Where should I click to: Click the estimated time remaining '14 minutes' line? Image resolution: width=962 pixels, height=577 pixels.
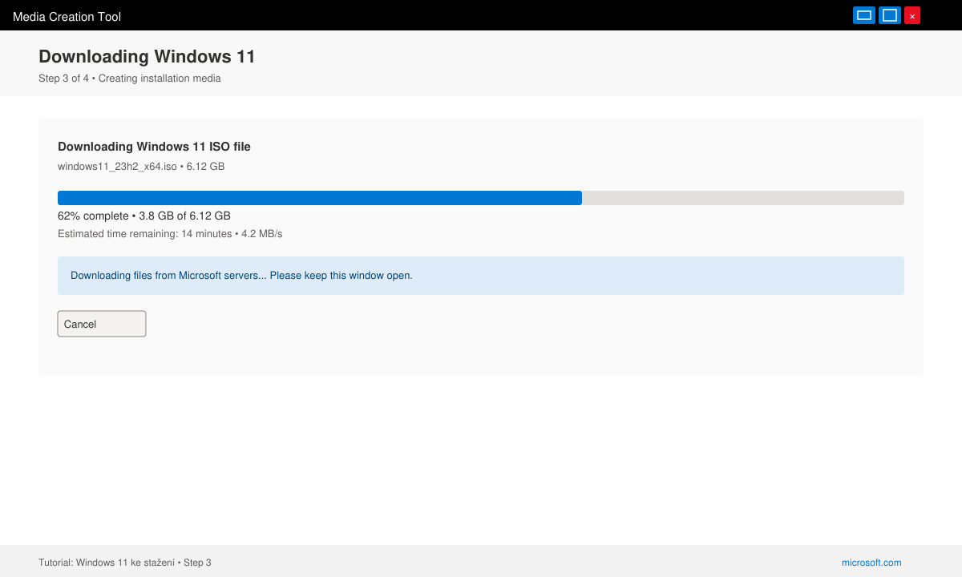170,234
